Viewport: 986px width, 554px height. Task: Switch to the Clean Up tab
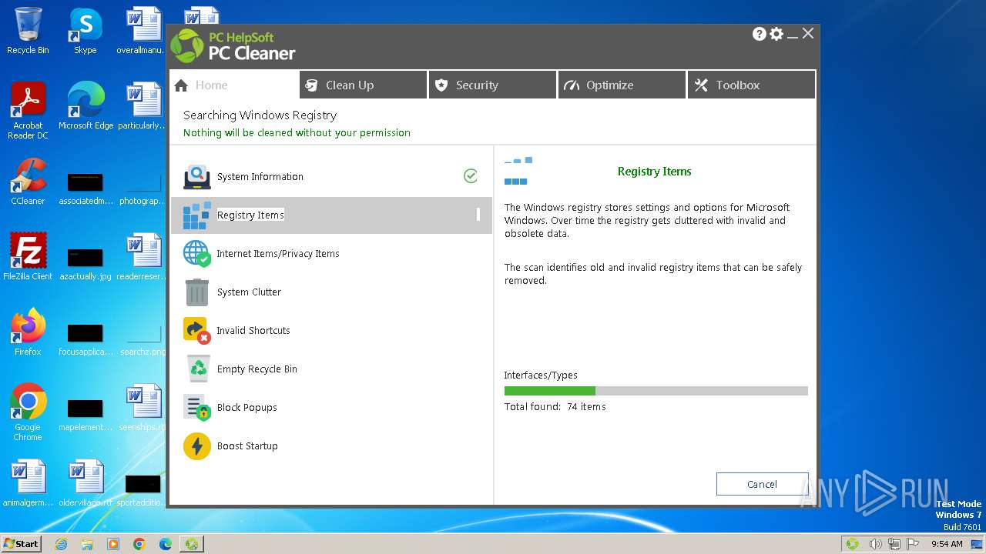[x=364, y=85]
